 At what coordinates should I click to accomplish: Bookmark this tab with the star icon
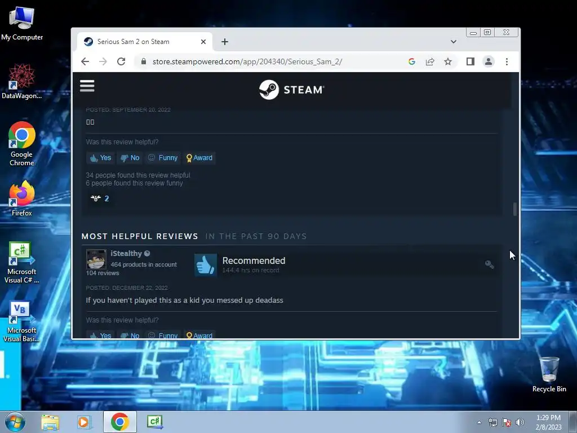point(448,61)
